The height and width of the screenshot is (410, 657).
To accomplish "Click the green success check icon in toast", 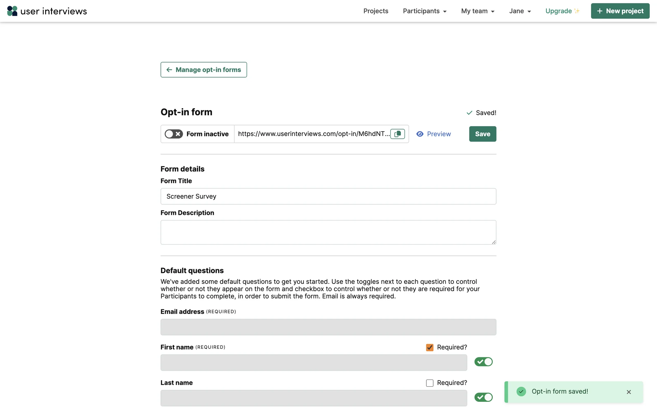I will (521, 392).
